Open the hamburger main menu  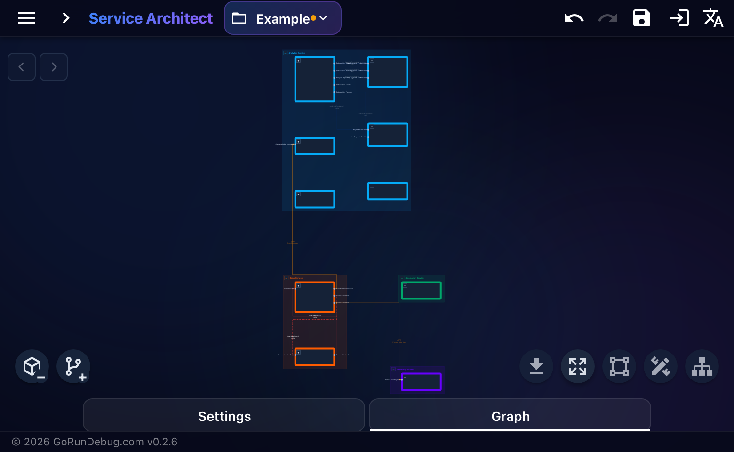(26, 18)
